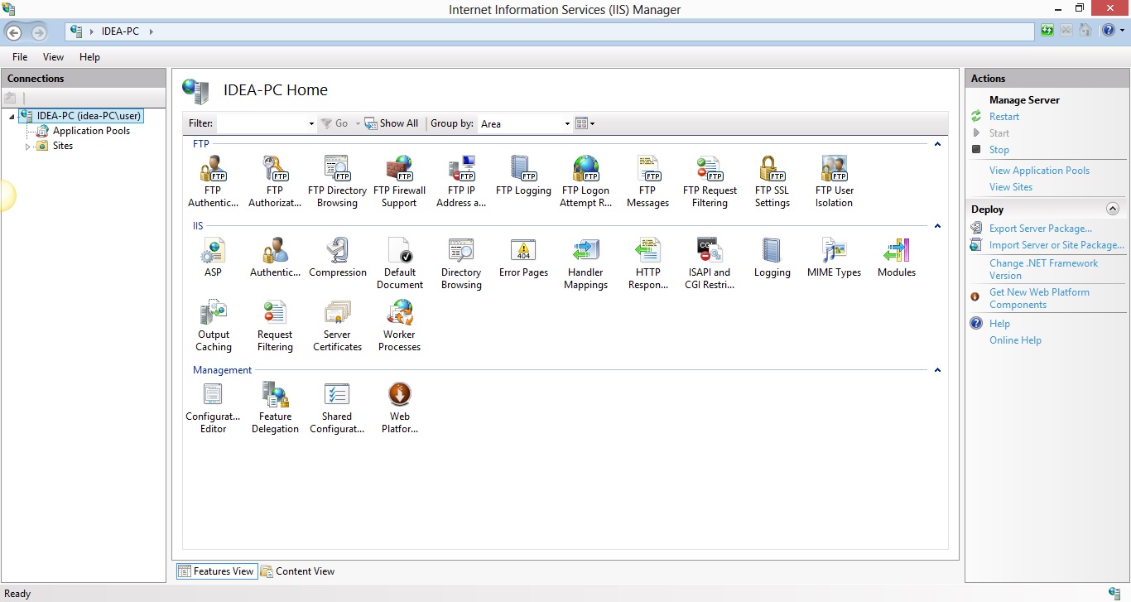Click Show All filter button
Viewport: 1131px width, 602px height.
coord(392,123)
